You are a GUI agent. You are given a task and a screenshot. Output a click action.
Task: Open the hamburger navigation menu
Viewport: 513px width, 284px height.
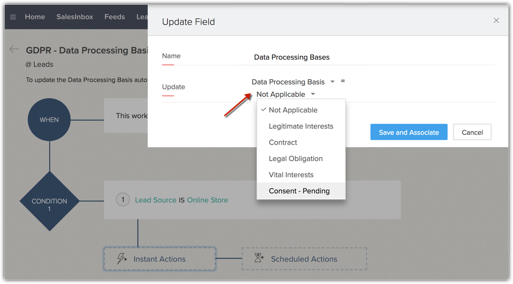(13, 17)
